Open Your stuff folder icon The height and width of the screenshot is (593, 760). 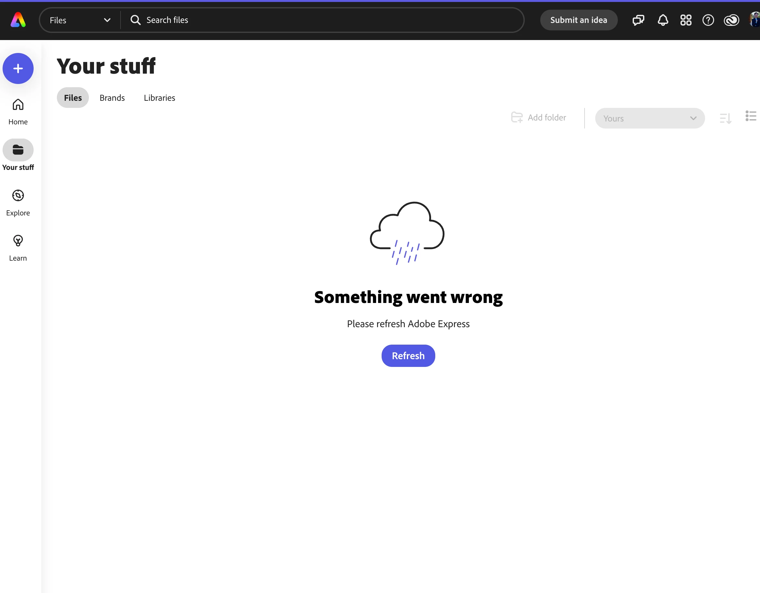tap(18, 150)
